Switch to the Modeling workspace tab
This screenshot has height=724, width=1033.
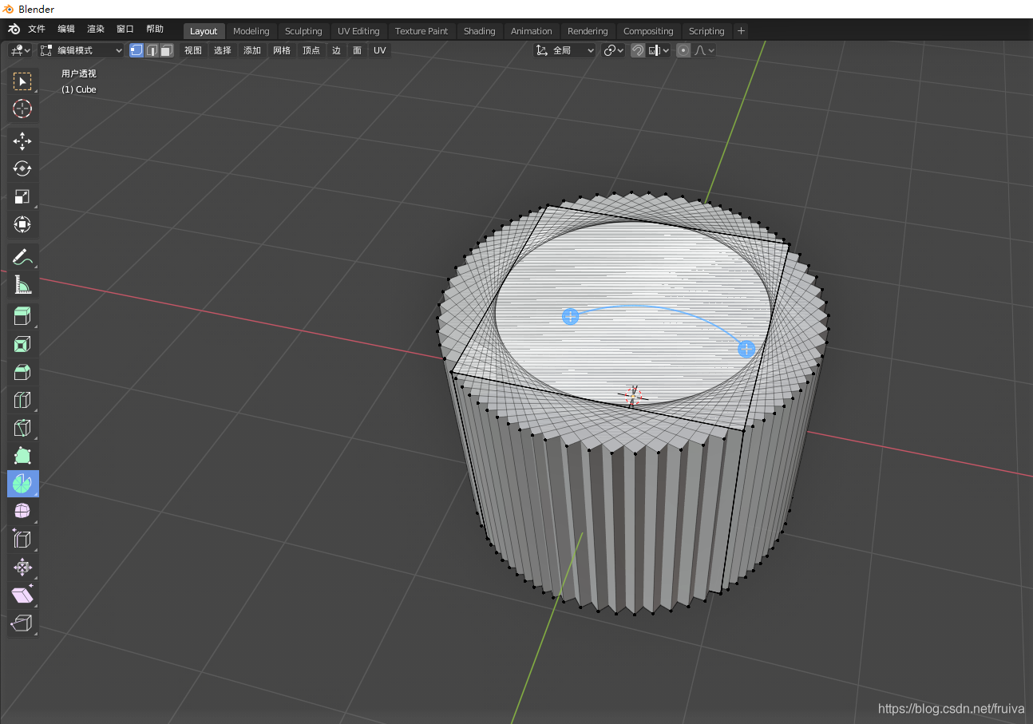point(251,31)
